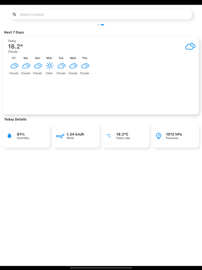
Task: Select Sunday's cloud forecast icon
Action: [x=38, y=66]
